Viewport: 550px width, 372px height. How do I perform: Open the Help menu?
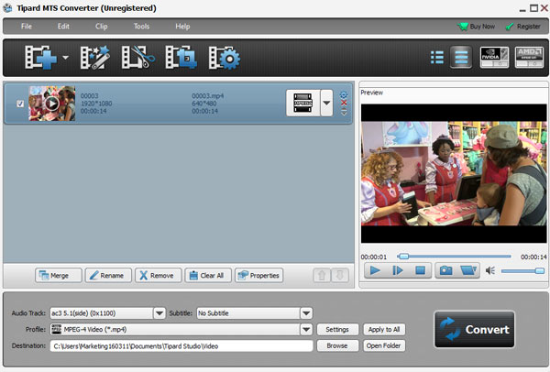point(182,27)
